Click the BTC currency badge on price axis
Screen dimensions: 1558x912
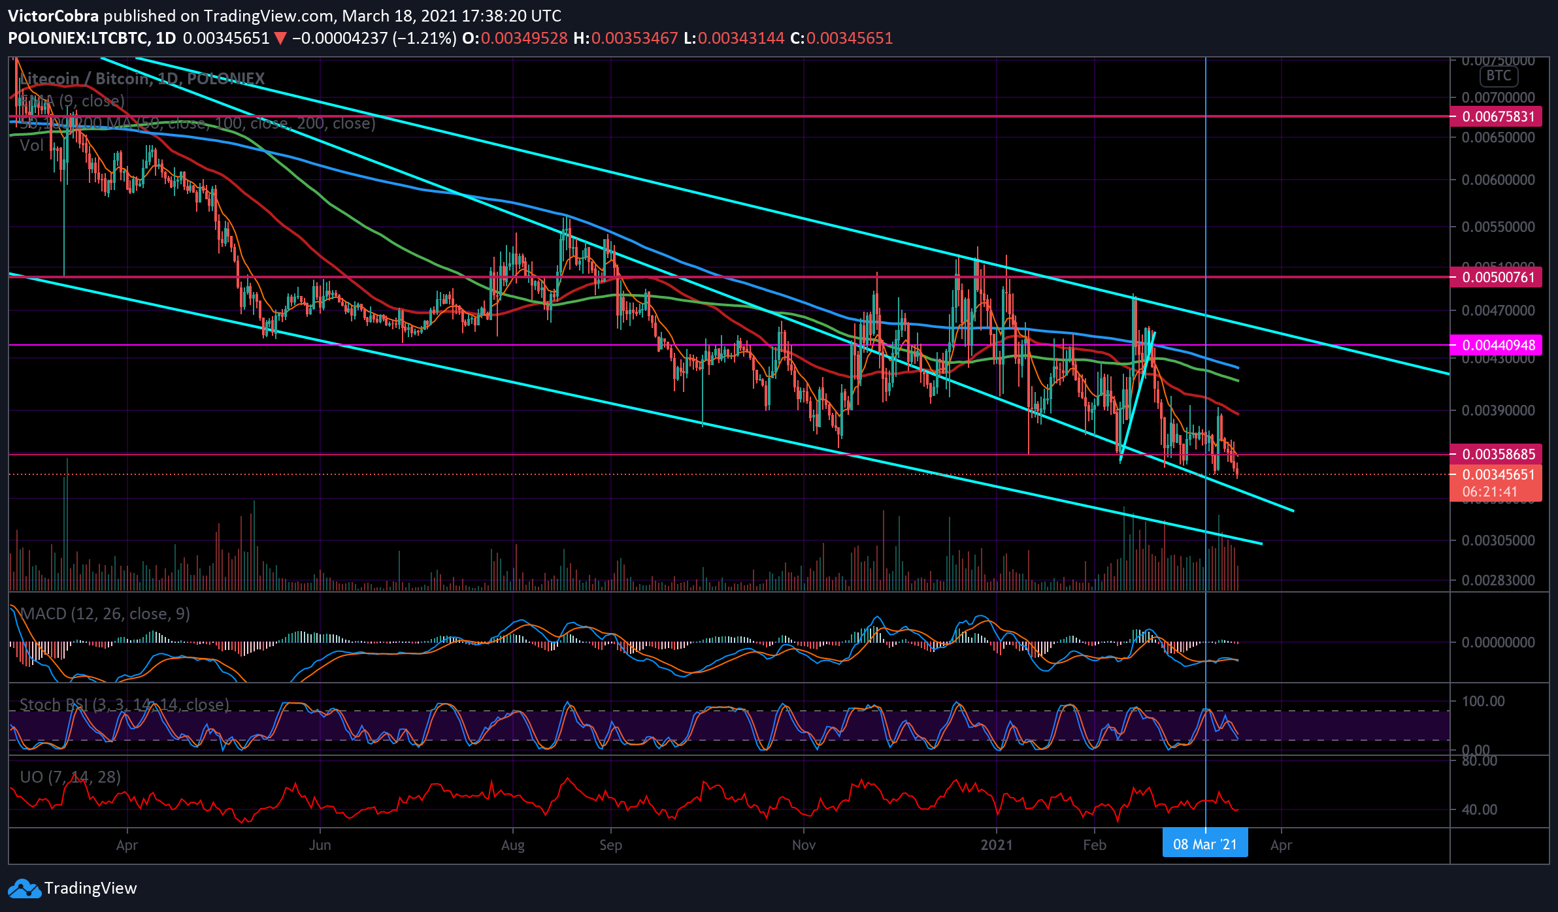tap(1499, 76)
